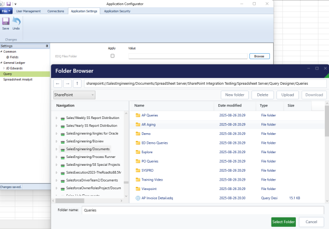The width and height of the screenshot is (329, 229).
Task: Toggle the EDQ Files Folder Apply checkbox
Action: (112, 56)
